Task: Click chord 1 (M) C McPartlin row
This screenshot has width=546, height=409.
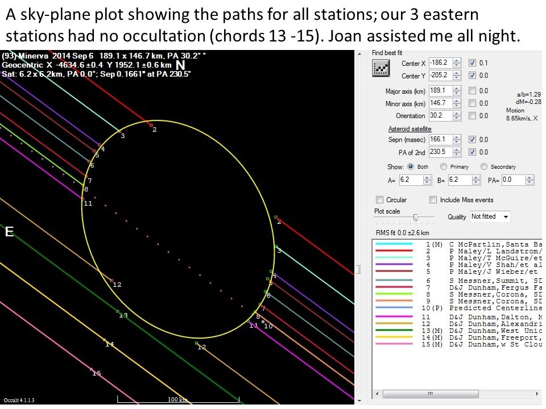Action: click(x=458, y=244)
